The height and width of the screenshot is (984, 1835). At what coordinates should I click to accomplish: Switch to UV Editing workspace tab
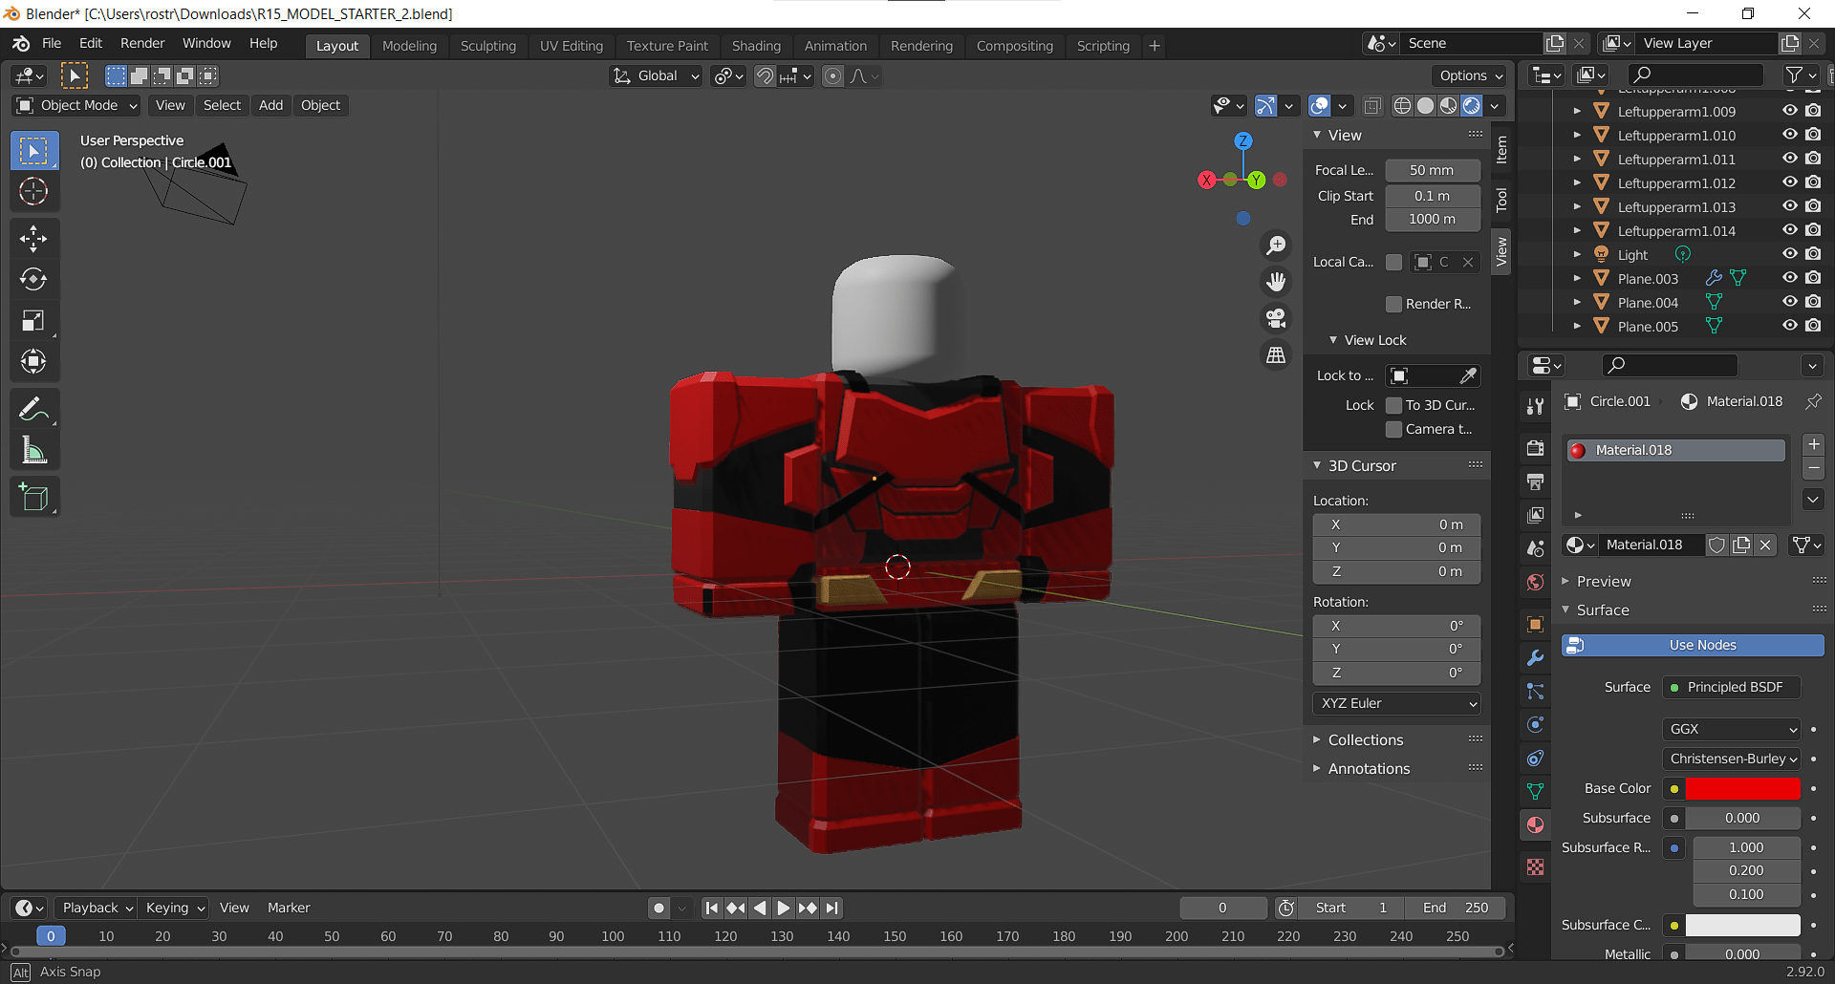(x=572, y=46)
